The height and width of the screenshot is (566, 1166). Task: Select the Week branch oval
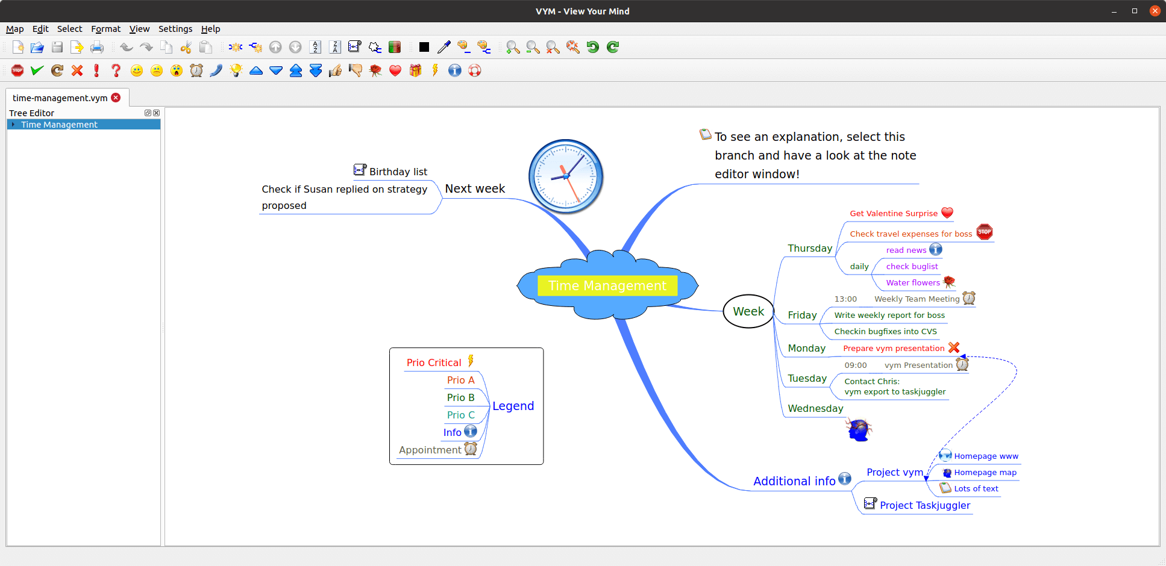[x=748, y=311]
